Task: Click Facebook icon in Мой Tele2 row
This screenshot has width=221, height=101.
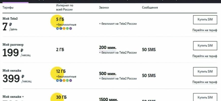Action: [61, 29]
